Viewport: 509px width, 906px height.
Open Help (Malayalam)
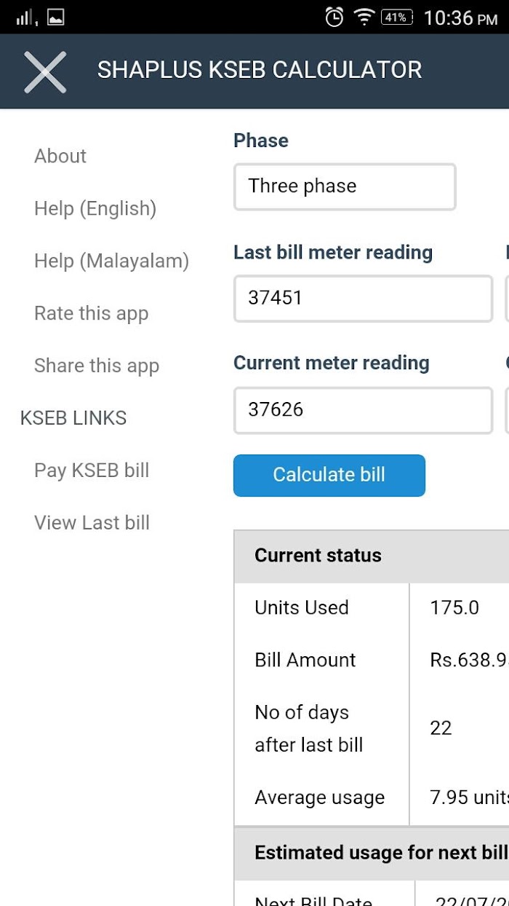[111, 261]
